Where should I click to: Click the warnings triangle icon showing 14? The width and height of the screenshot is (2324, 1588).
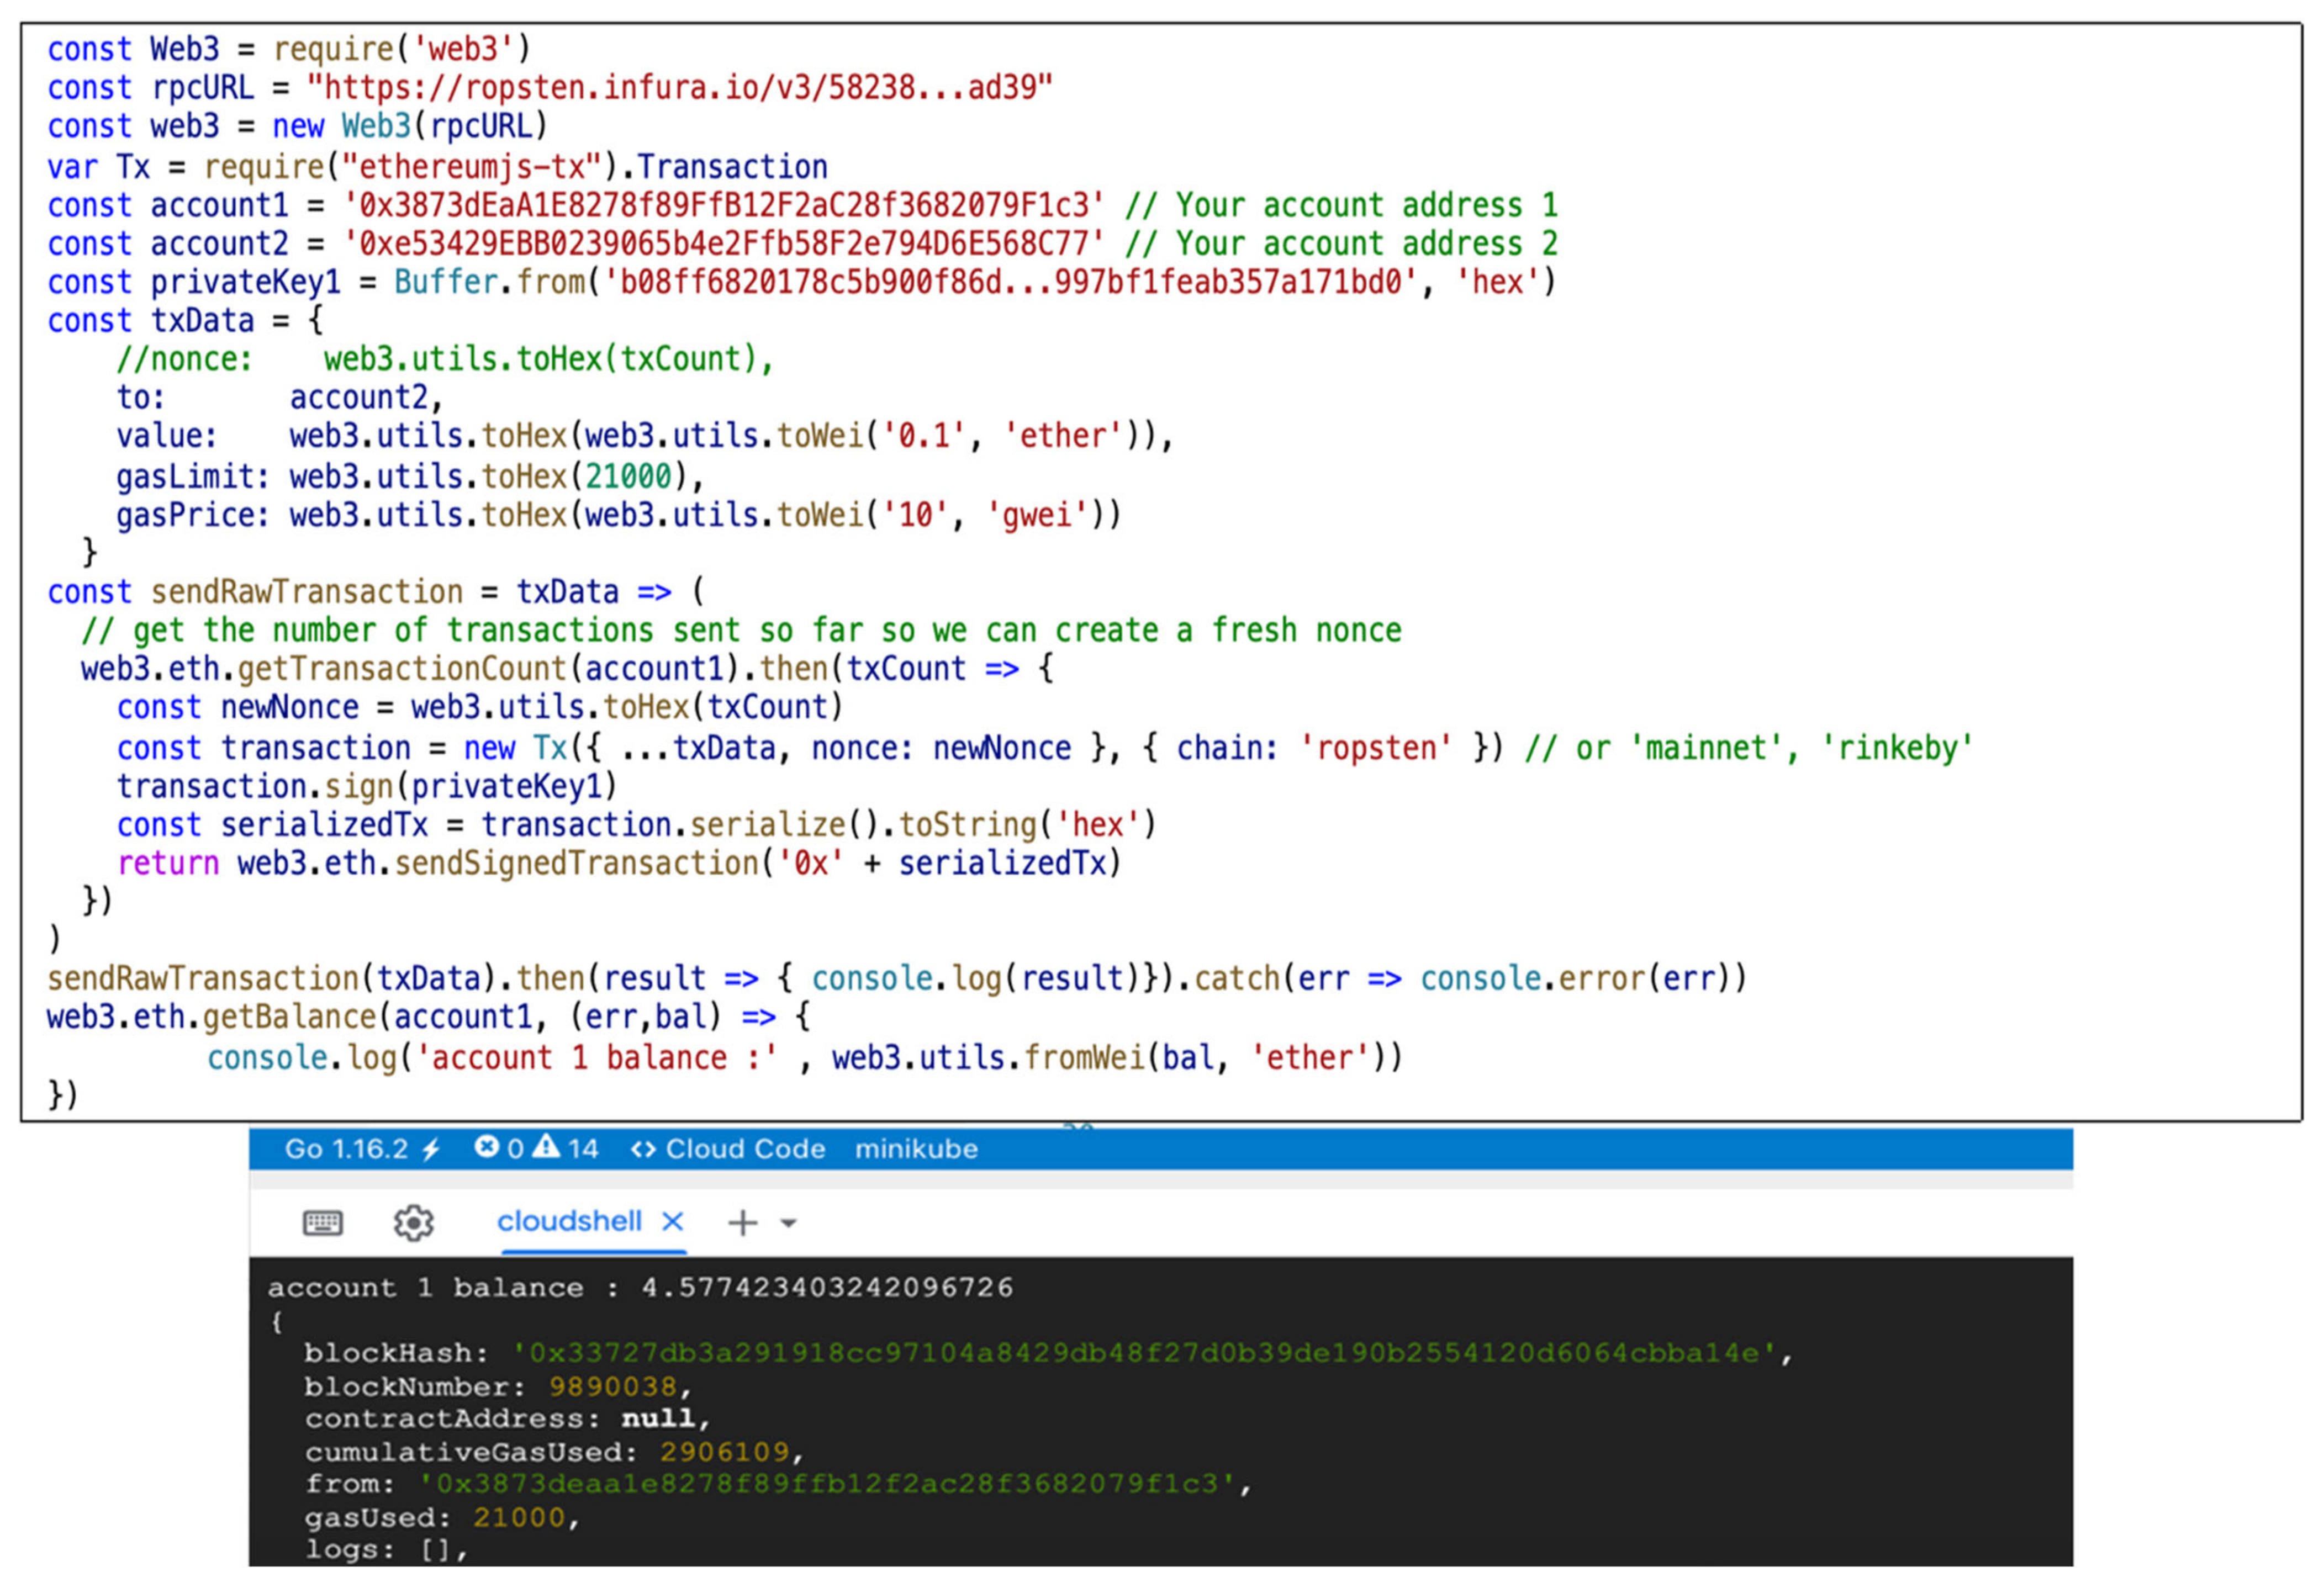pos(546,1147)
